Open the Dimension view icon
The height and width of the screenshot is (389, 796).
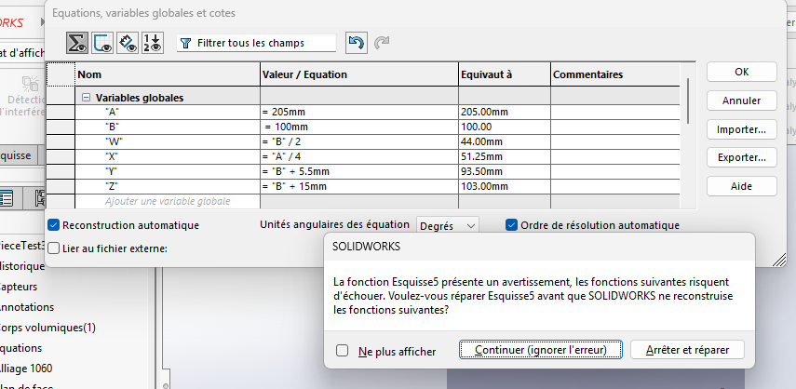click(x=128, y=43)
